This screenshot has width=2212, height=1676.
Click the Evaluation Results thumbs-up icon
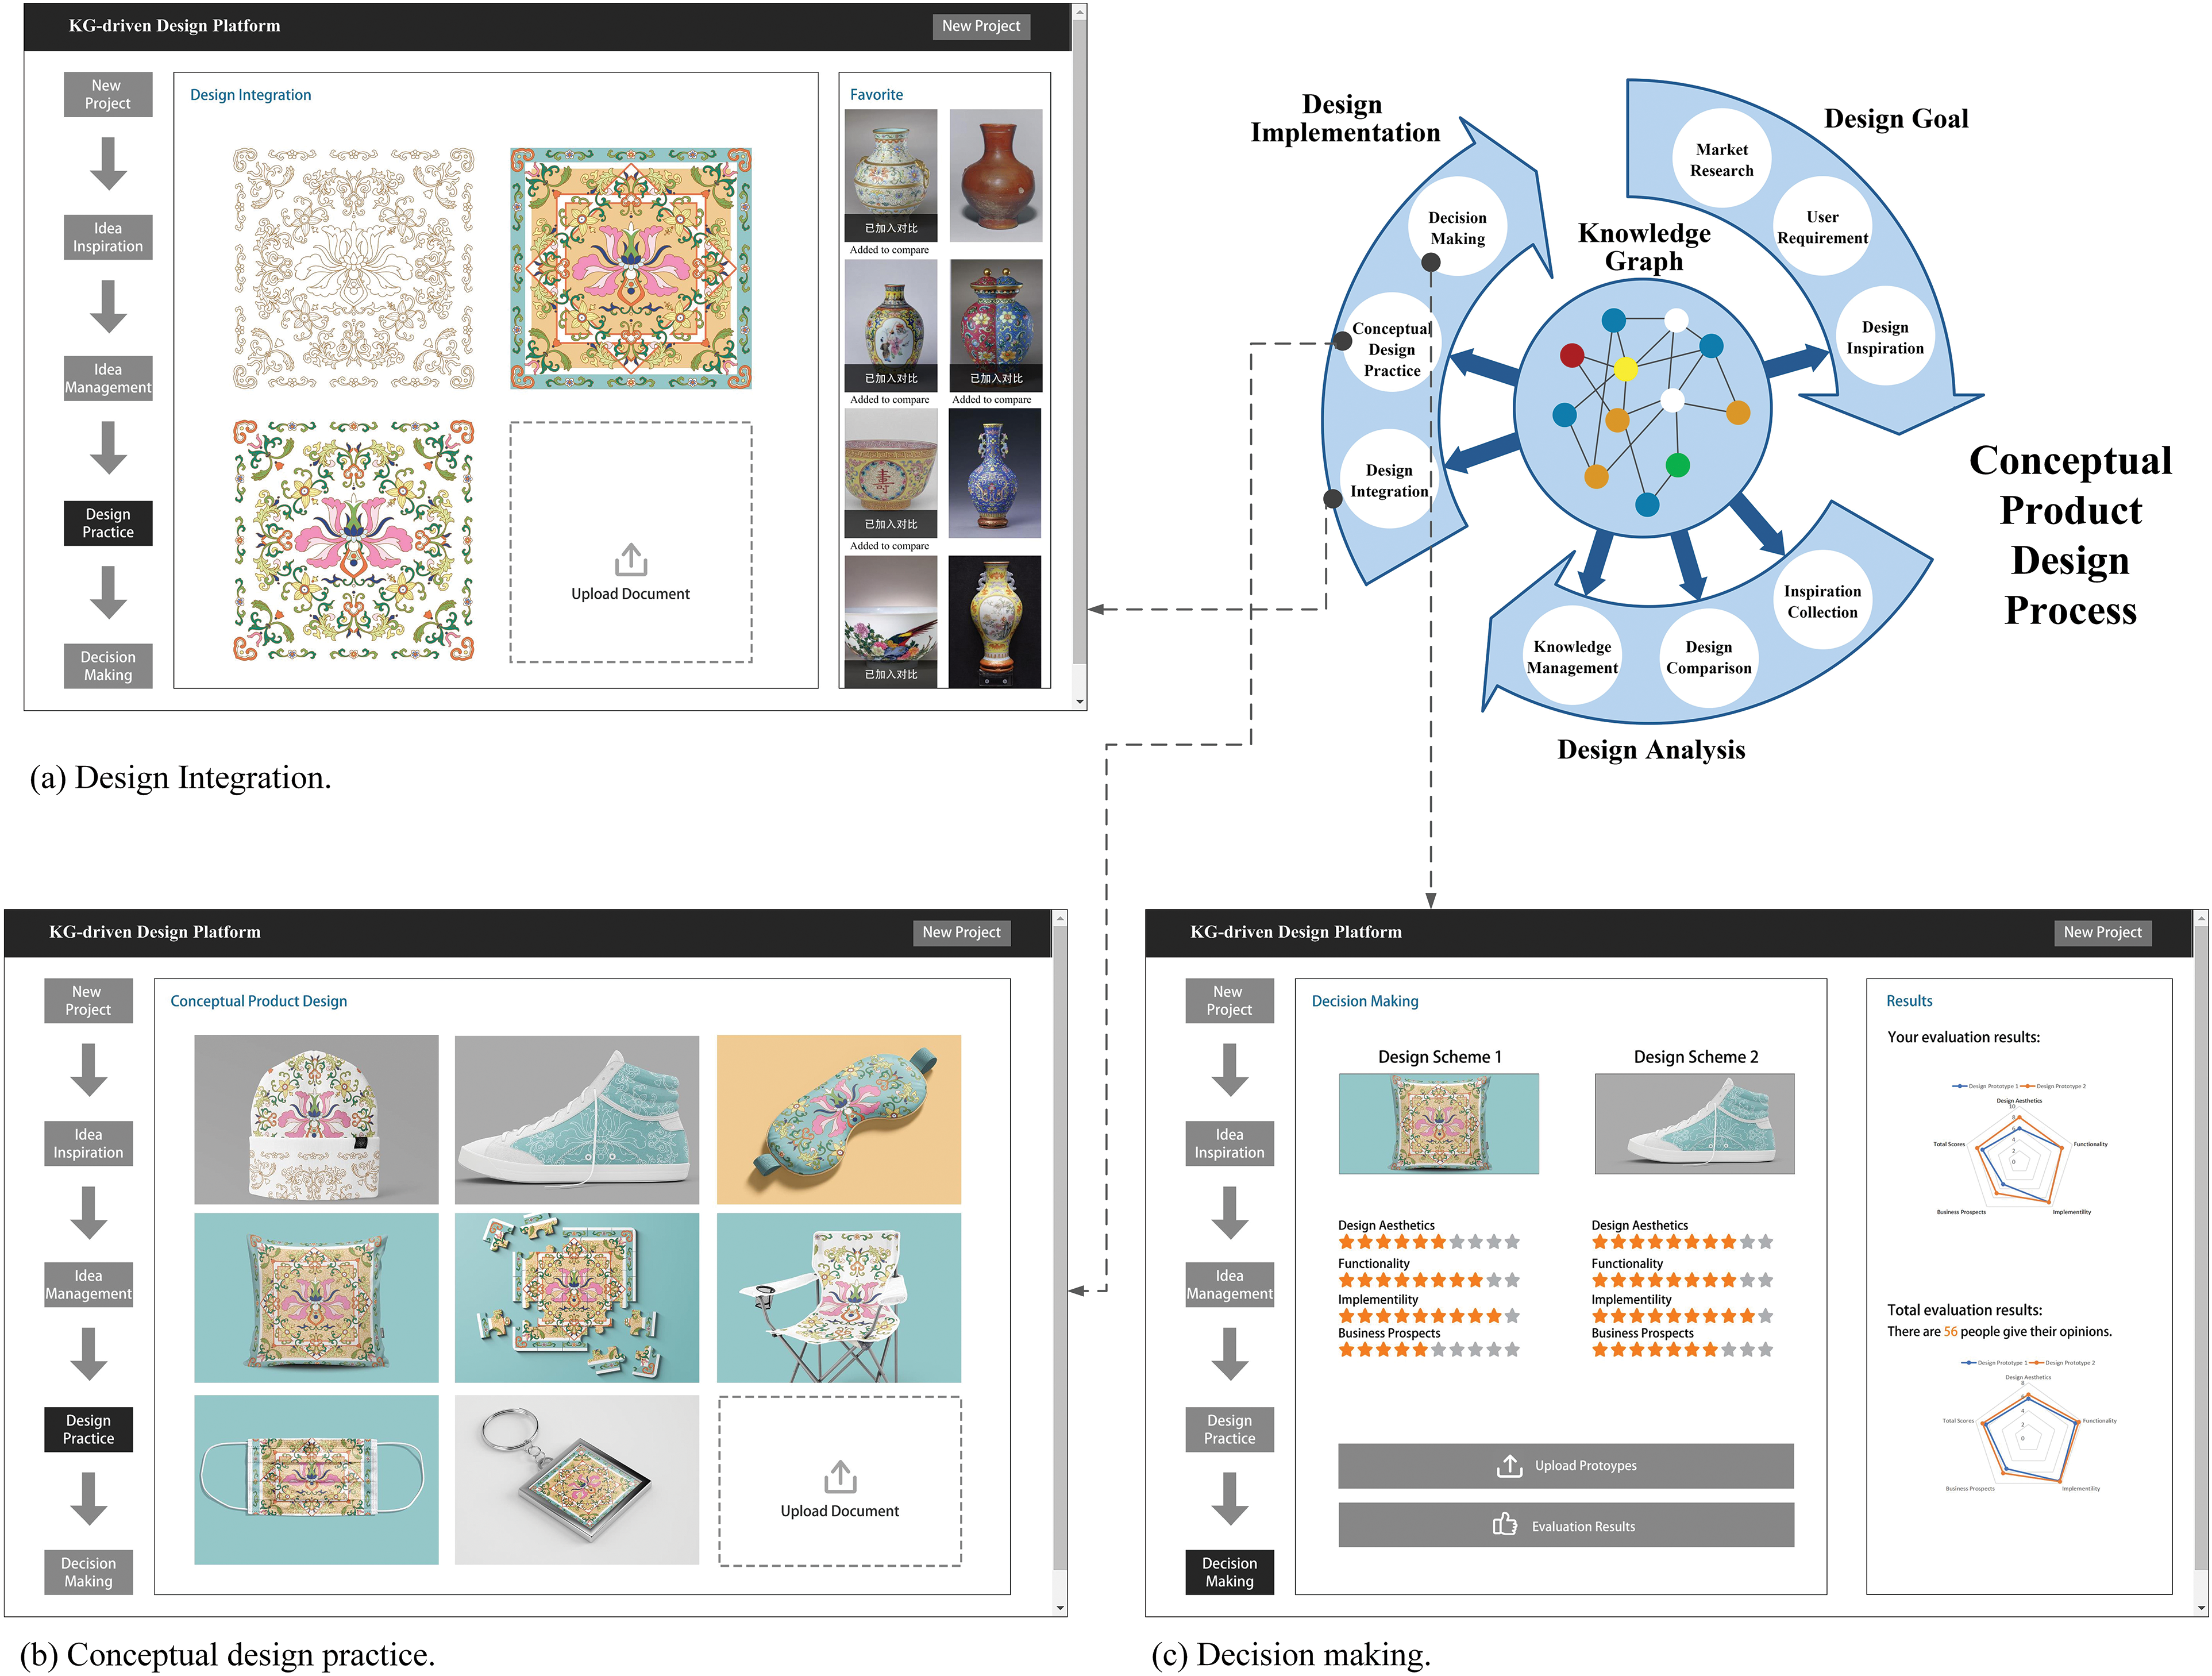point(1505,1525)
